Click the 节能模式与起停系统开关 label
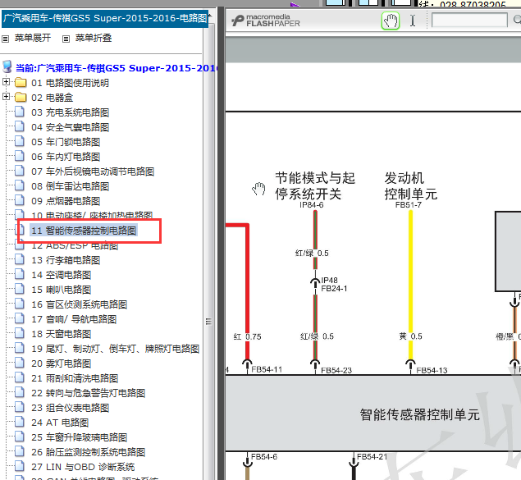The image size is (521, 480). [315, 186]
